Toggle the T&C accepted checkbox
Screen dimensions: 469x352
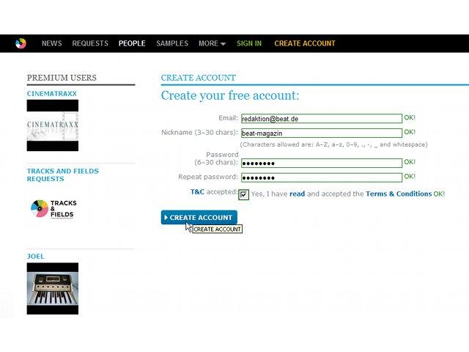coord(243,194)
